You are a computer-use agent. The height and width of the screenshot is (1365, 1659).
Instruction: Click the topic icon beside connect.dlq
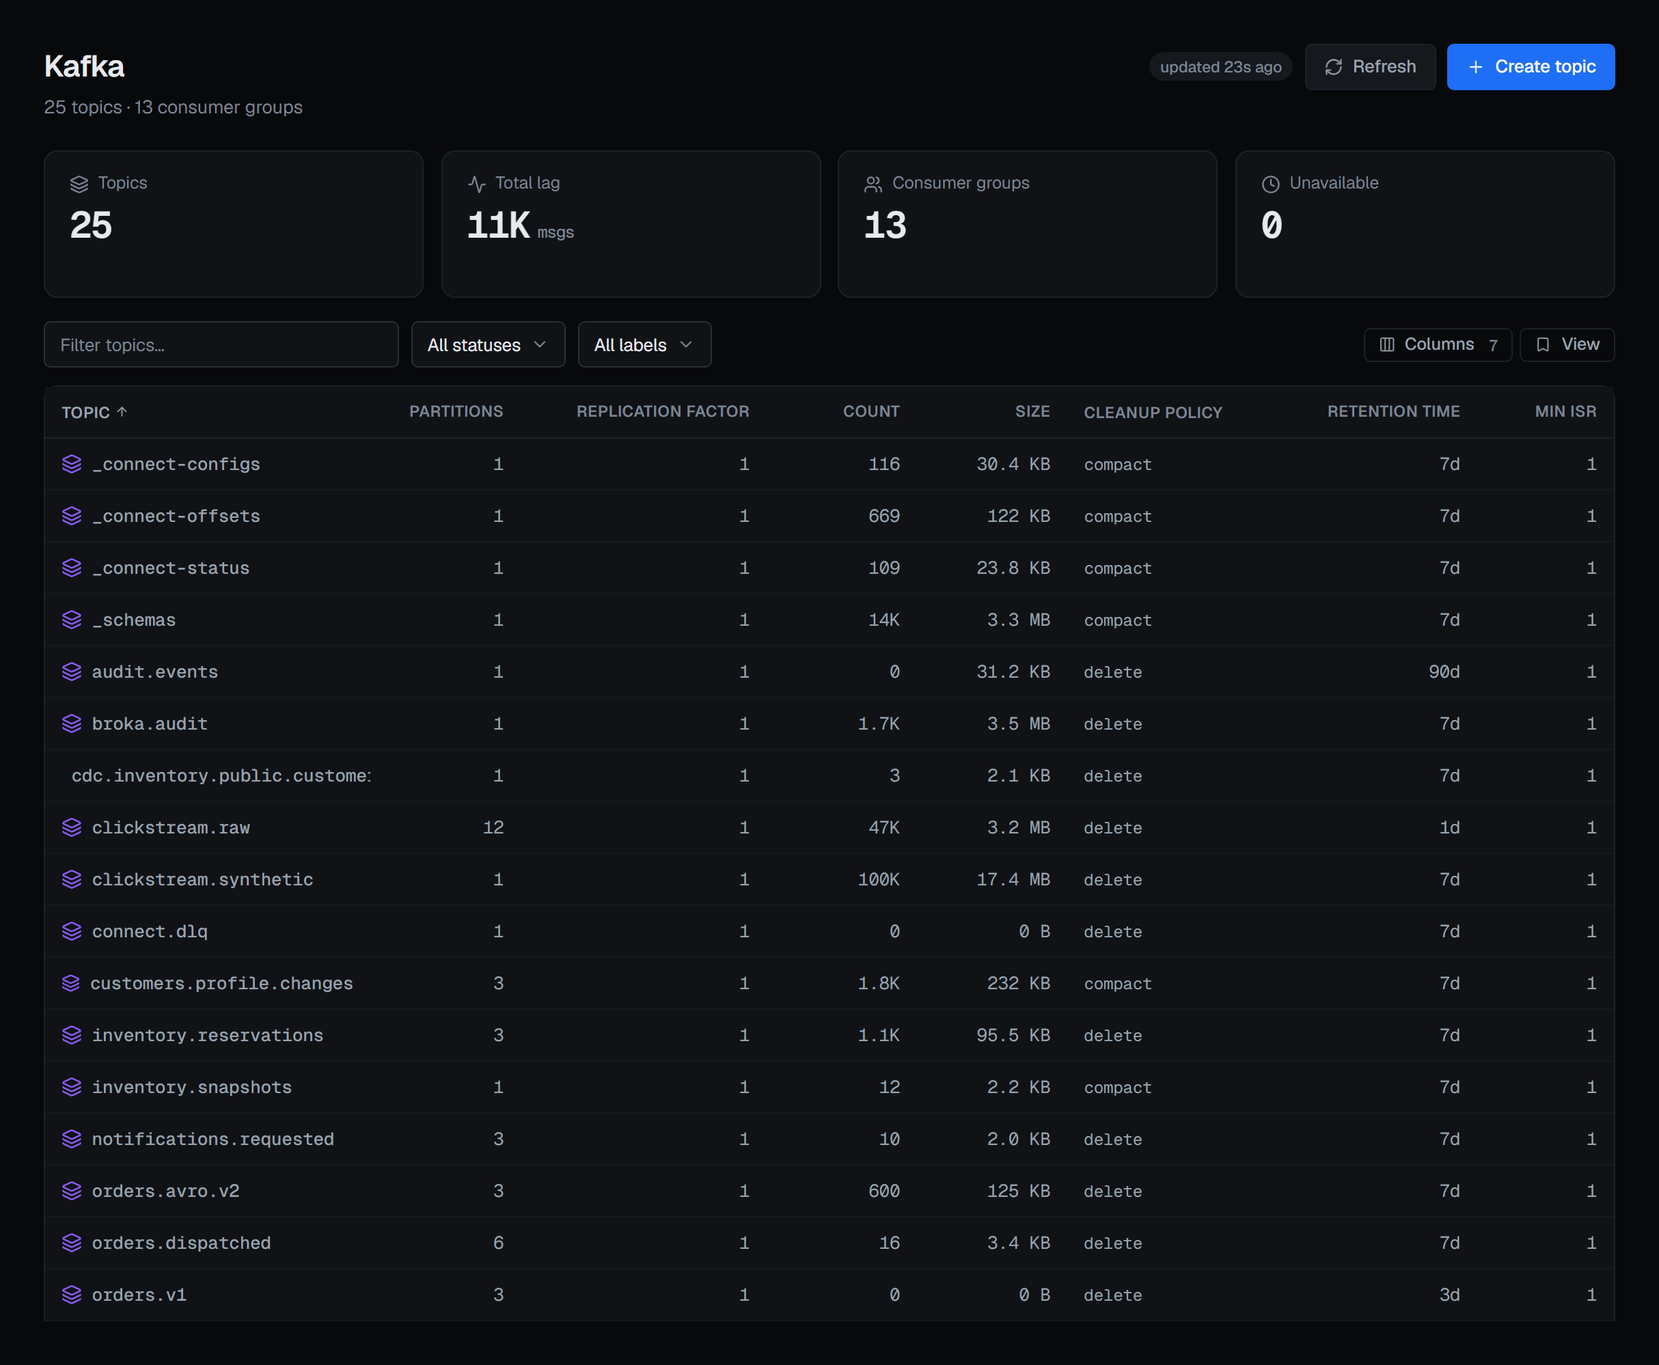coord(72,931)
